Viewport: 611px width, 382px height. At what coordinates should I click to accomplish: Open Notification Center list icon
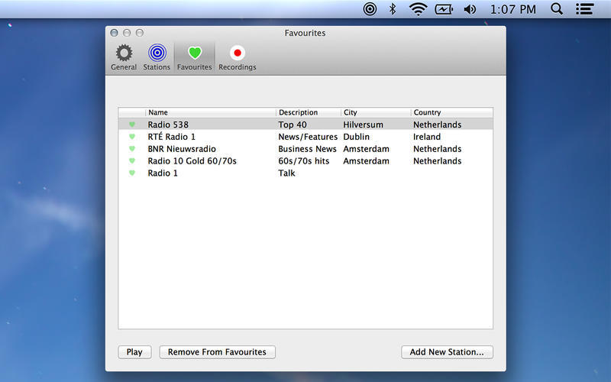tap(585, 9)
